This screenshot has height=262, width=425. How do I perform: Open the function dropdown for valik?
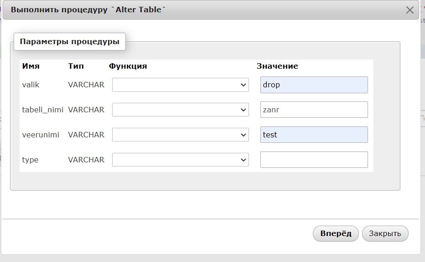181,85
